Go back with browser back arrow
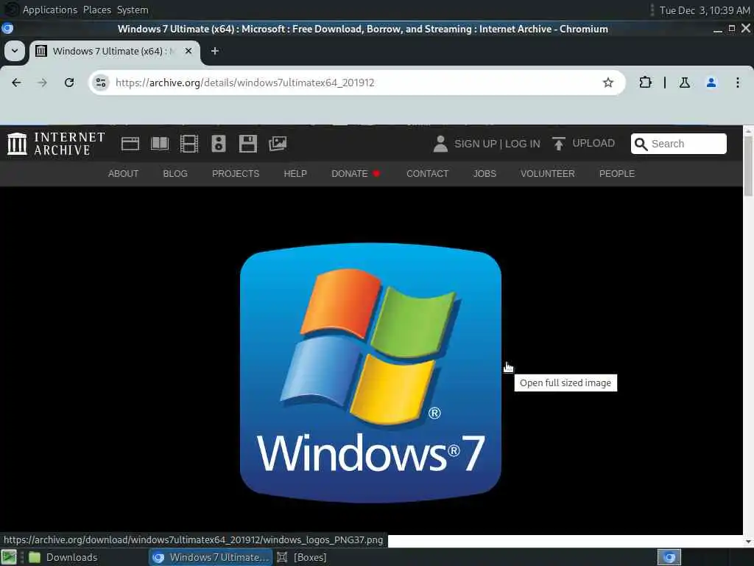Screen dimensions: 754x566 tap(16, 83)
